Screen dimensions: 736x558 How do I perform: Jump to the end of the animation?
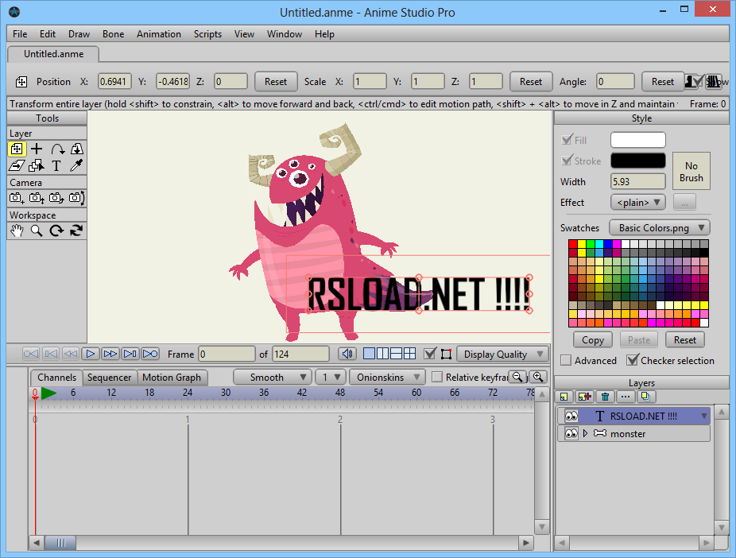coord(150,354)
